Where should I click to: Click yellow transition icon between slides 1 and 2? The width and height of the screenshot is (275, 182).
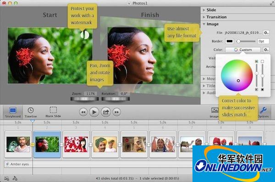pyautogui.click(x=33, y=144)
